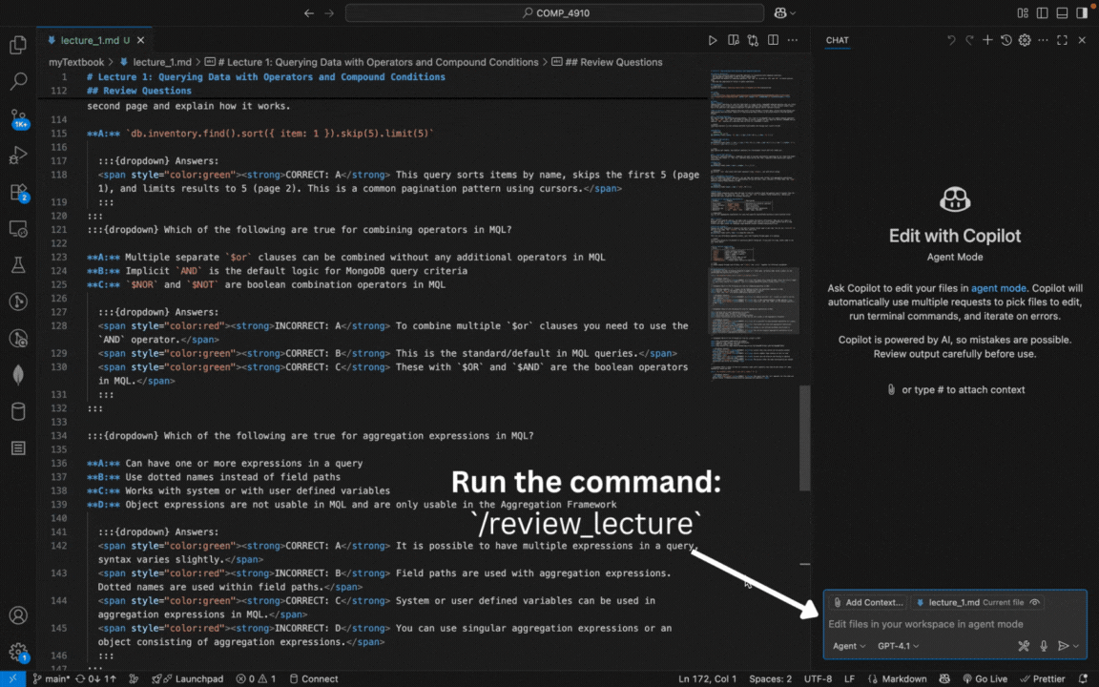This screenshot has width=1099, height=687.
Task: Open the chat settings gear icon
Action: pyautogui.click(x=1023, y=40)
